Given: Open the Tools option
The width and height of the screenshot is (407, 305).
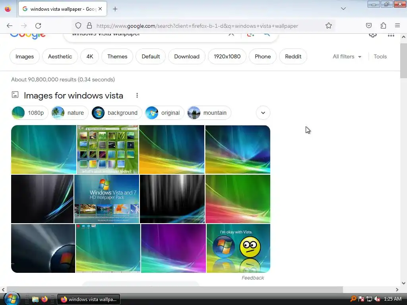Looking at the screenshot, I should pyautogui.click(x=380, y=56).
